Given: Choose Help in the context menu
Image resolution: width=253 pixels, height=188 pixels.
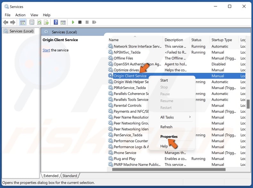Looking at the screenshot, I should [172, 146].
